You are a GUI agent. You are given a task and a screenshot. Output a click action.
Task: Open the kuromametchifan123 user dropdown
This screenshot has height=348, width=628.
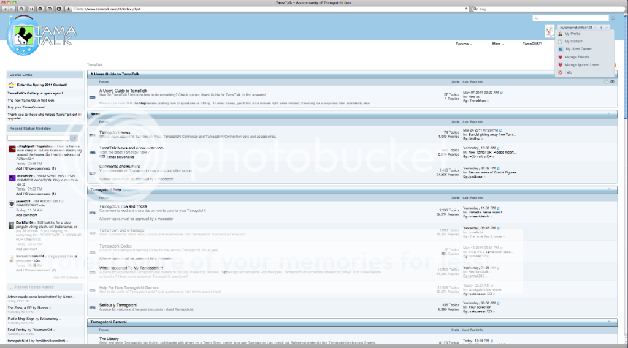coord(578,28)
